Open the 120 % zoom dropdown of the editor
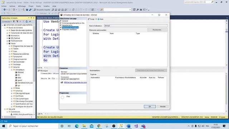 tap(45, 68)
